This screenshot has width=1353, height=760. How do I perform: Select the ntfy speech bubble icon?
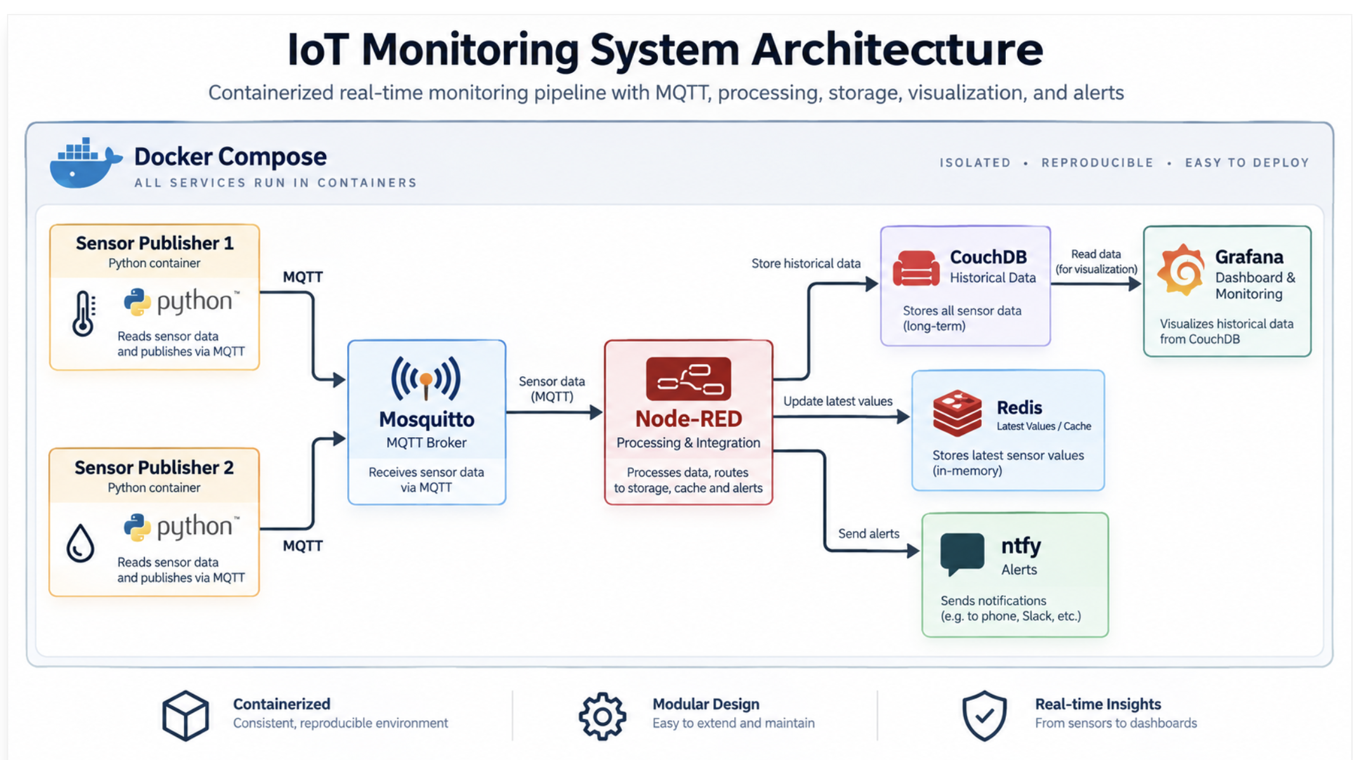(x=962, y=554)
